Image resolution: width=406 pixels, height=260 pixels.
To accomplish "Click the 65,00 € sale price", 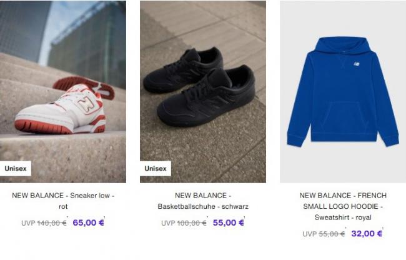I will pyautogui.click(x=88, y=222).
